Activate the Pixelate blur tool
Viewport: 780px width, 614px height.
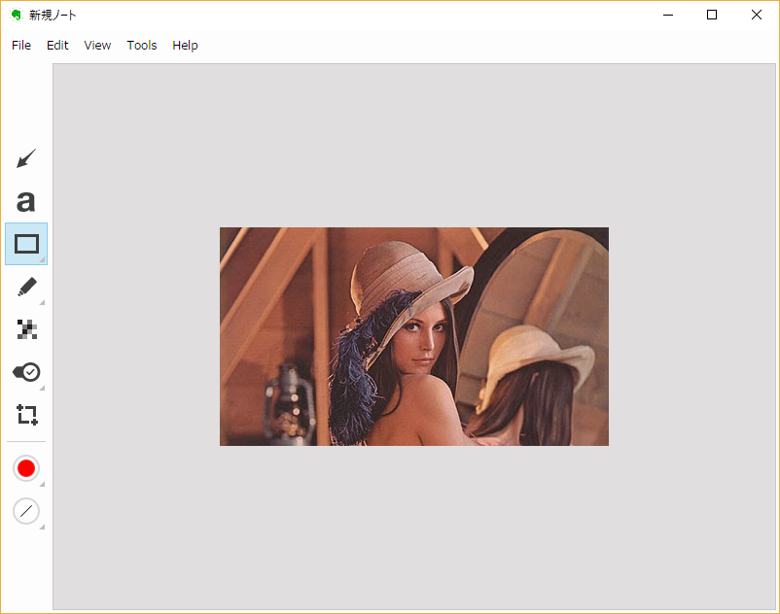(27, 329)
